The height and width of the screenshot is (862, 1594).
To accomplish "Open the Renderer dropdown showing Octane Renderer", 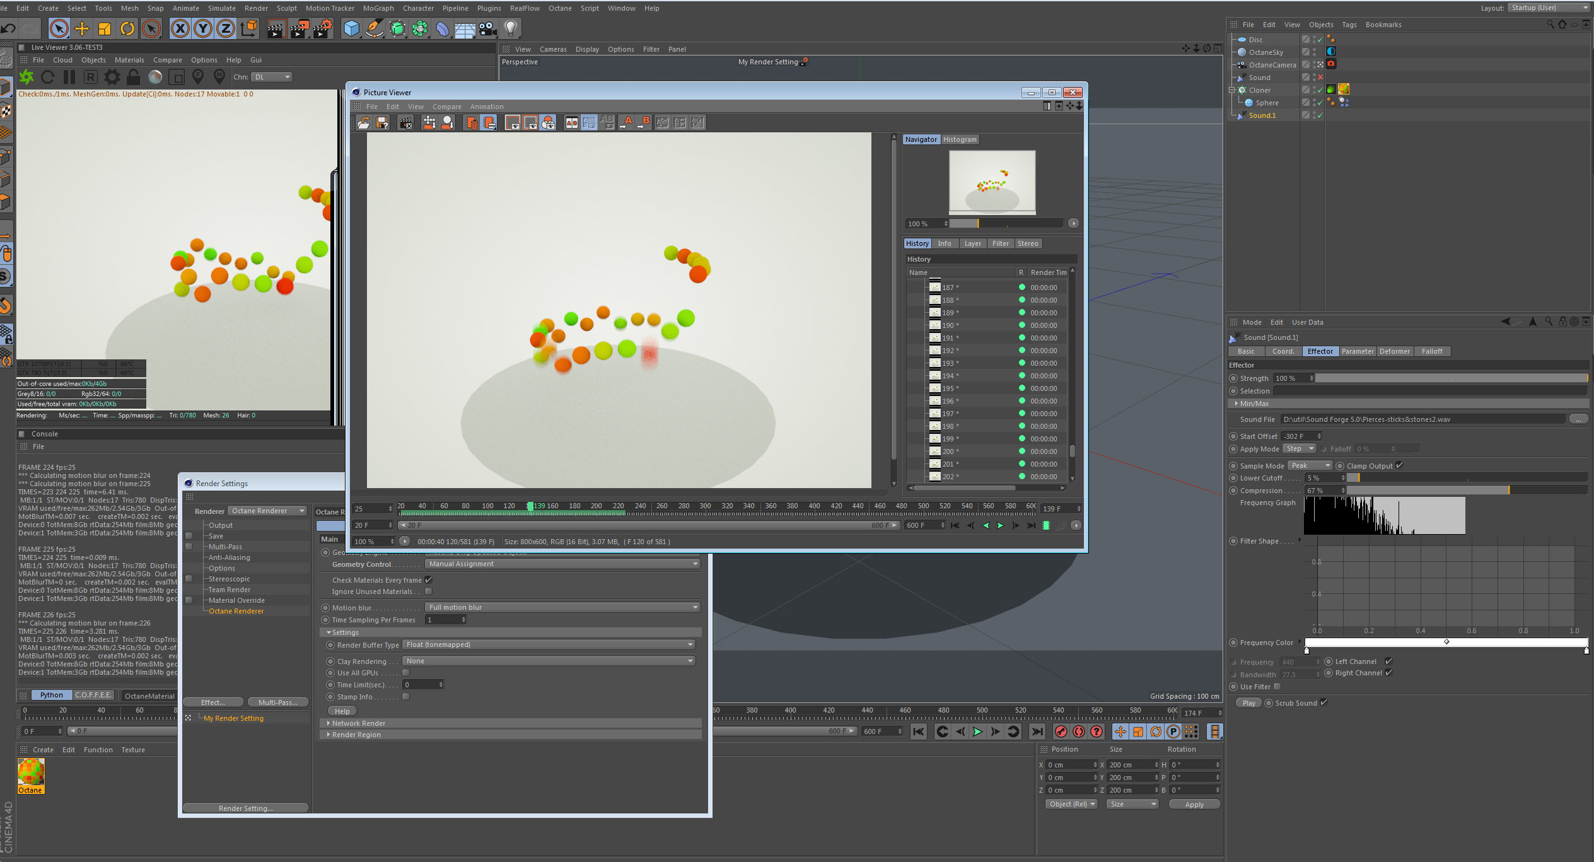I will (267, 511).
